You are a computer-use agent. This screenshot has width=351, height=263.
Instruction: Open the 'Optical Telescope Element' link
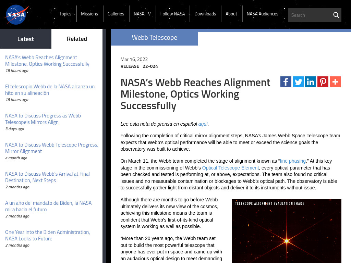click(x=230, y=168)
